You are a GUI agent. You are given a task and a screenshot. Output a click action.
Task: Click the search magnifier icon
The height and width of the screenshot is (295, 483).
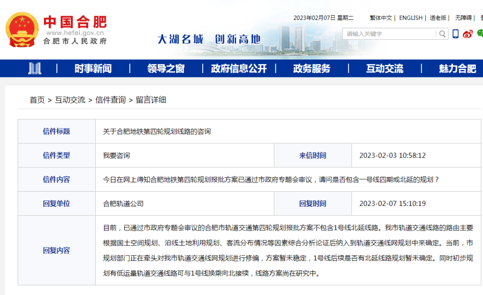click(442, 34)
